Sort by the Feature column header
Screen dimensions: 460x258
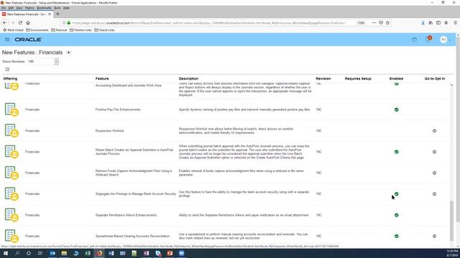coord(102,79)
